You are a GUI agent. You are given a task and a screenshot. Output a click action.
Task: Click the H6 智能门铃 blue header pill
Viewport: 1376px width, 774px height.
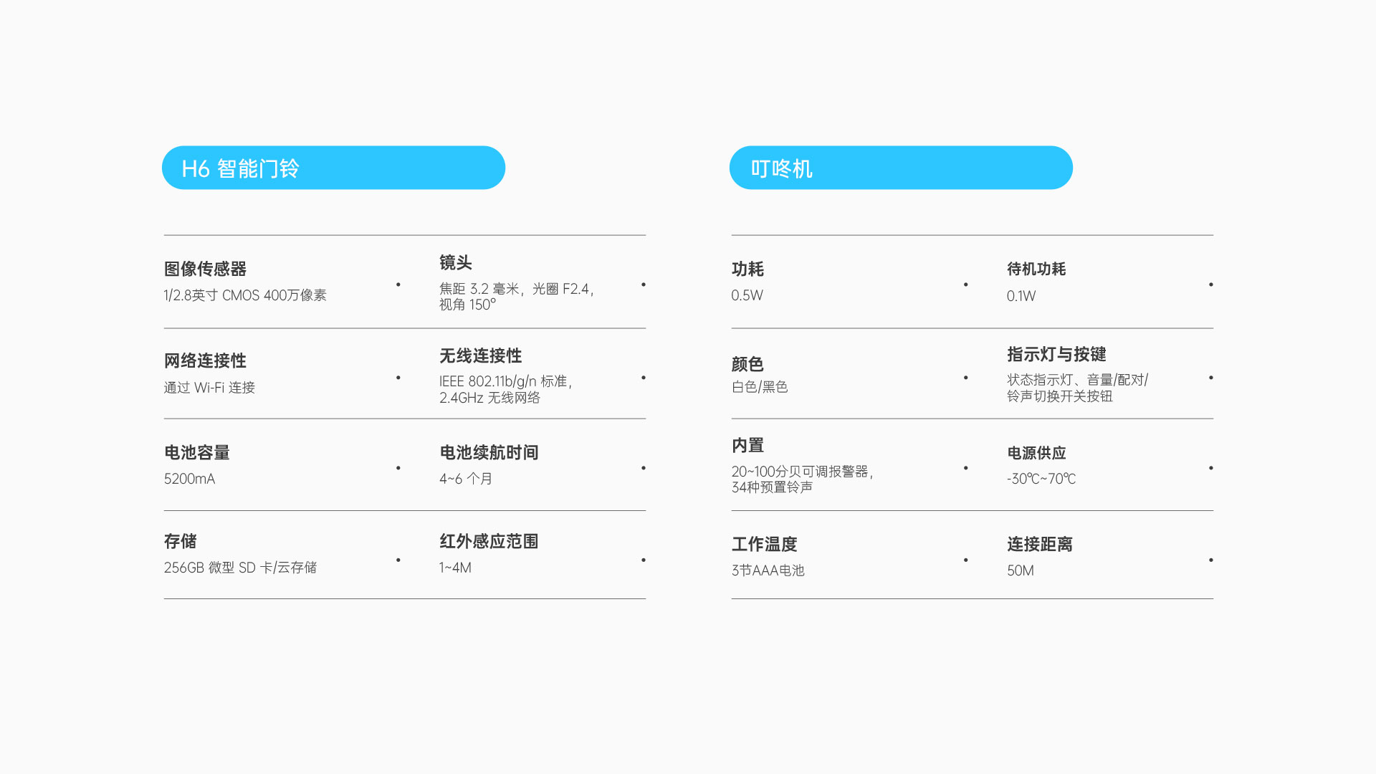click(333, 168)
